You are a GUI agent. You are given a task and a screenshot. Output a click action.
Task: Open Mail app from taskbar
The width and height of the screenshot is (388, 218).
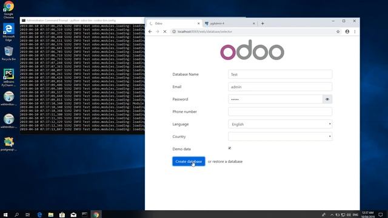[x=73, y=214]
